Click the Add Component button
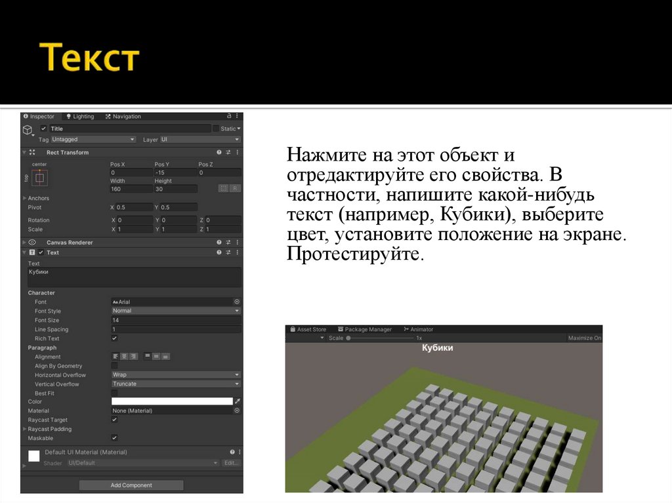672x503 pixels. (131, 485)
